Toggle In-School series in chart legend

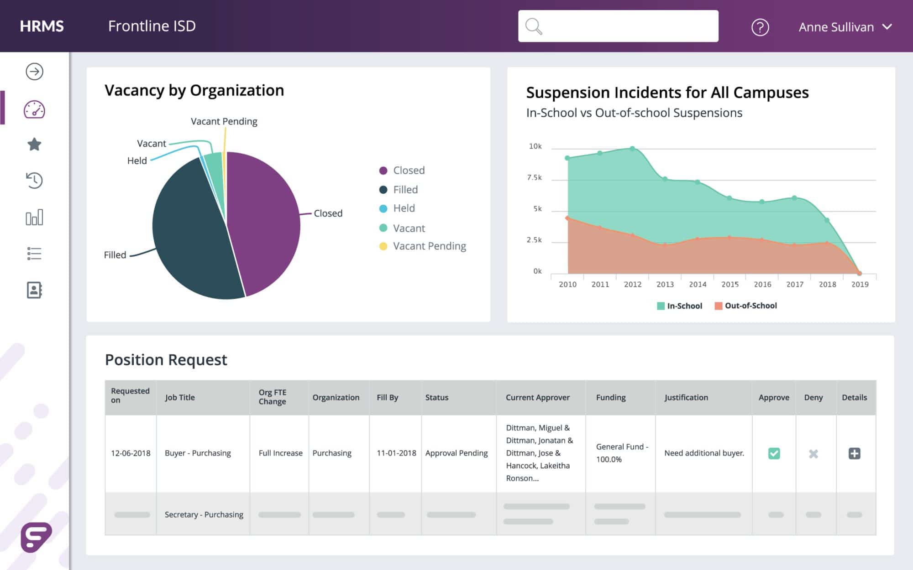coord(679,306)
